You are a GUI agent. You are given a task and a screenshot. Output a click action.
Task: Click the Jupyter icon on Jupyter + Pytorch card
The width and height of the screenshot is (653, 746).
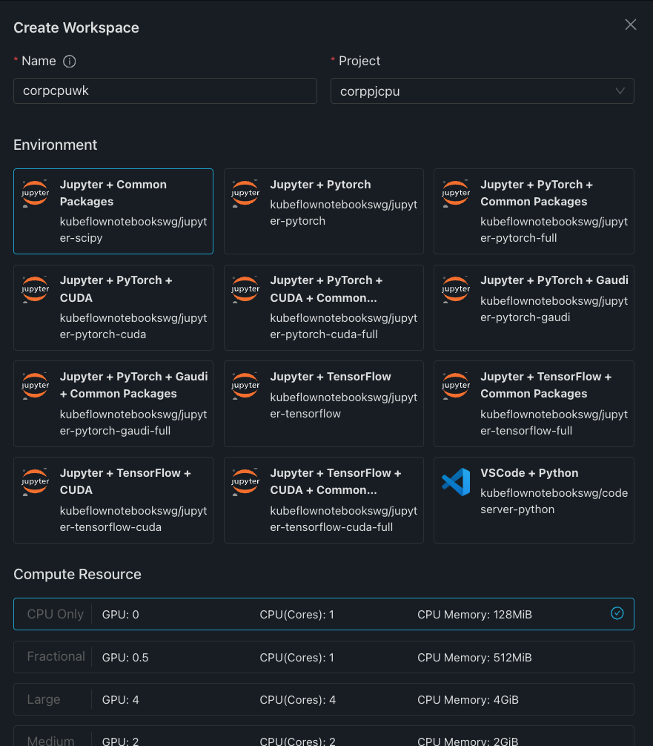[x=245, y=194]
